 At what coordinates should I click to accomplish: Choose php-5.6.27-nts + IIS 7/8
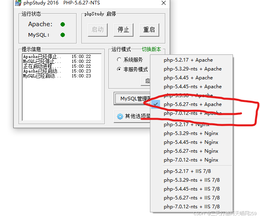tap(191, 198)
